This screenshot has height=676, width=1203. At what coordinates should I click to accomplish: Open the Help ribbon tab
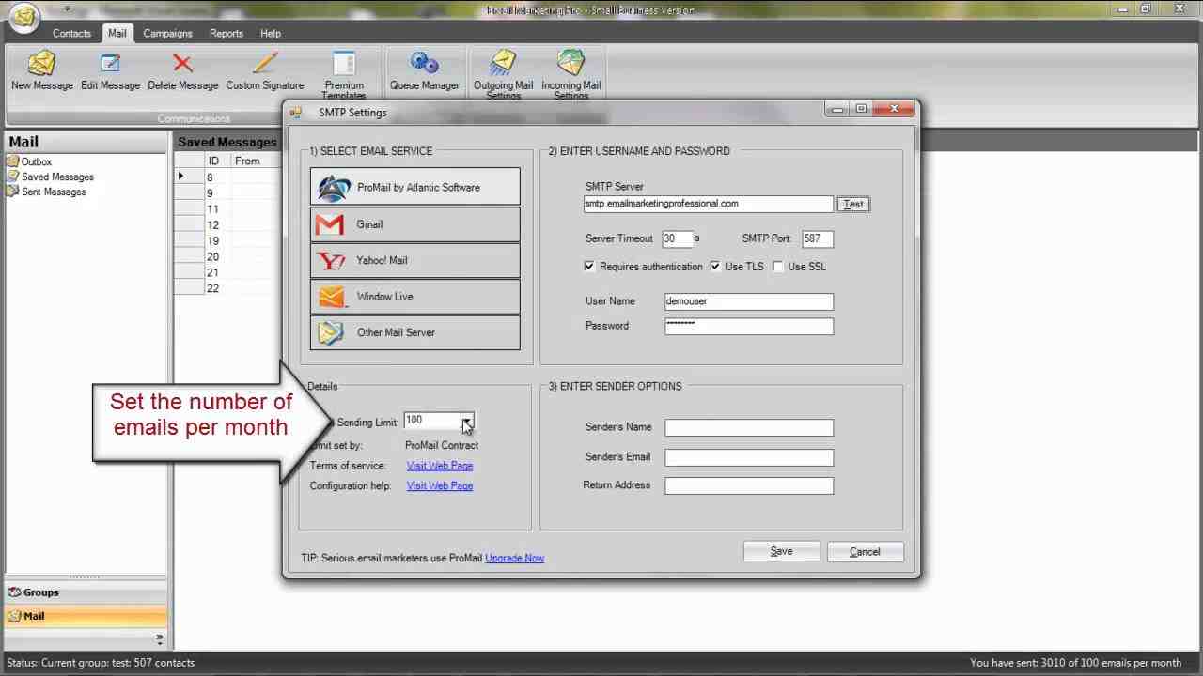pos(271,33)
